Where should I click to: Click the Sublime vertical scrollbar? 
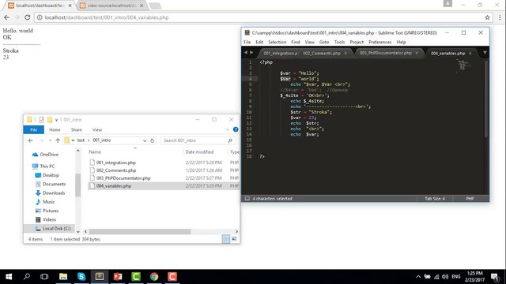(x=485, y=99)
